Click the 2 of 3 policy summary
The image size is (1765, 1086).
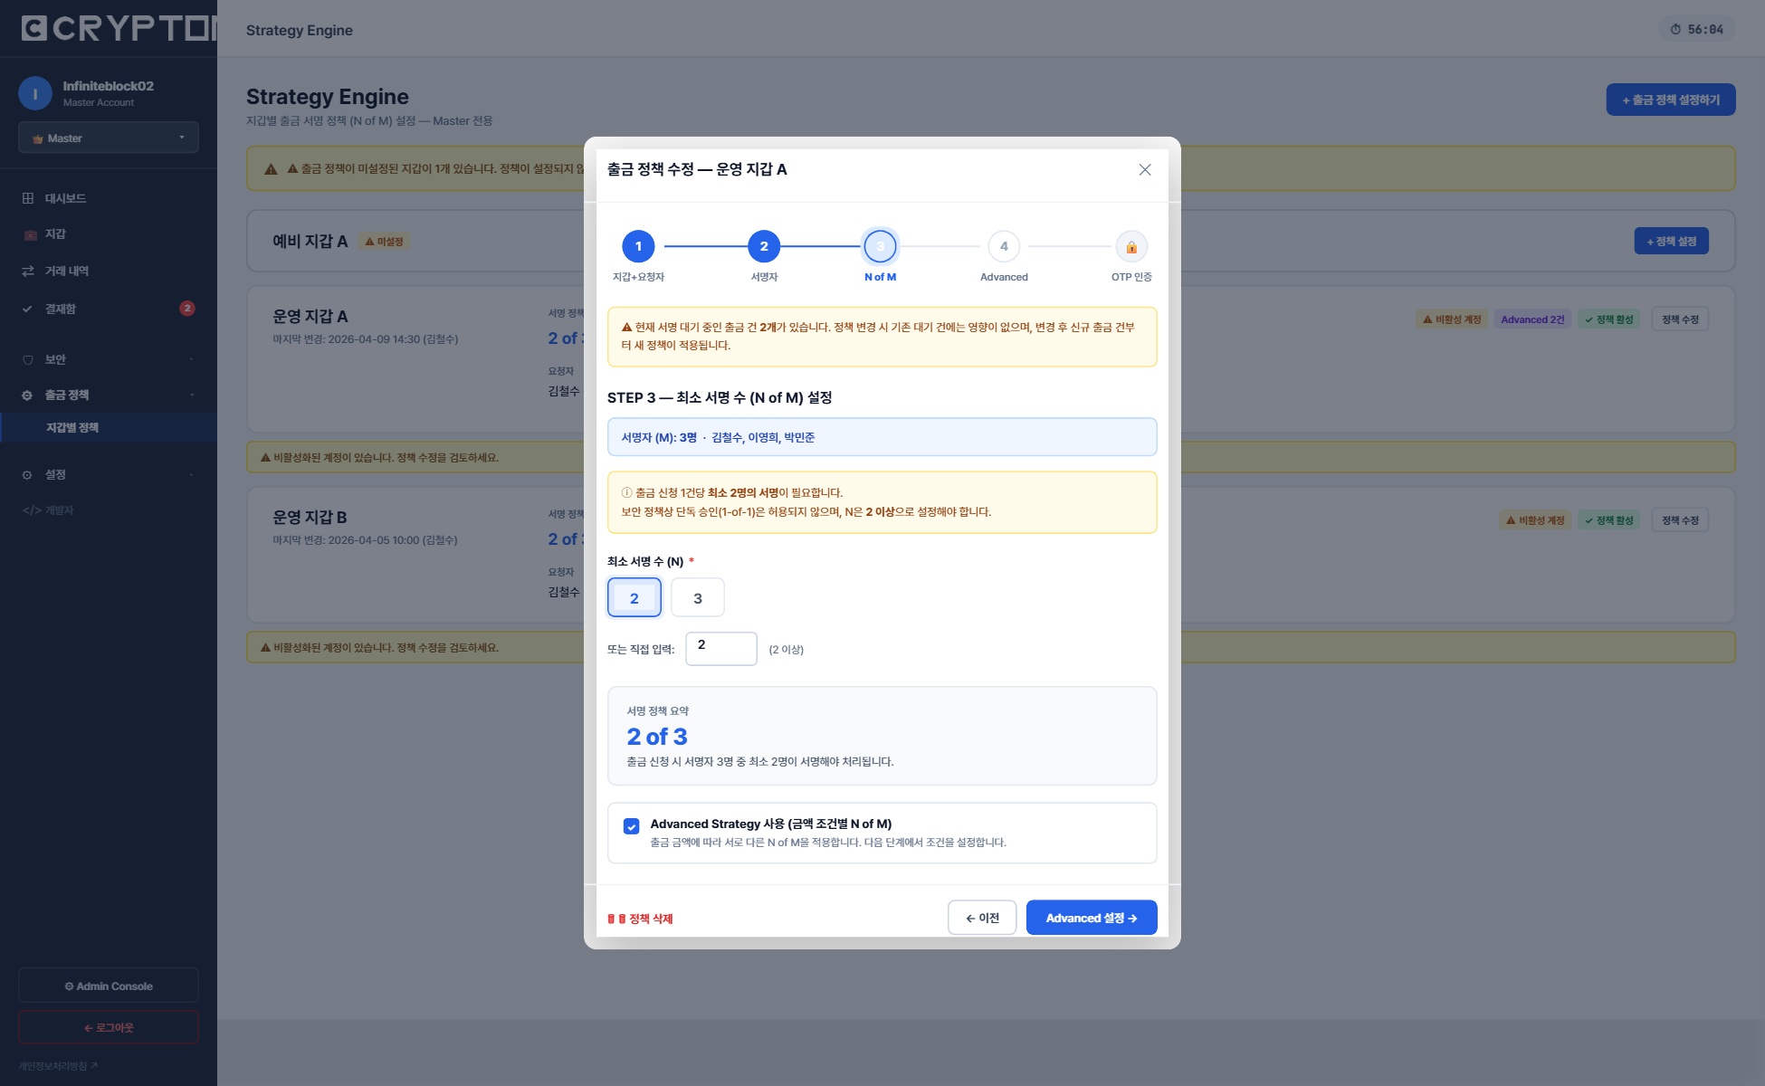coord(882,736)
